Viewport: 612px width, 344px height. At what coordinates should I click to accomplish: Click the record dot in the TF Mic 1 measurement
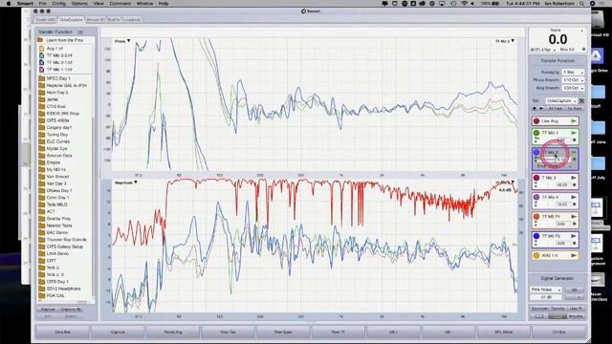574,140
